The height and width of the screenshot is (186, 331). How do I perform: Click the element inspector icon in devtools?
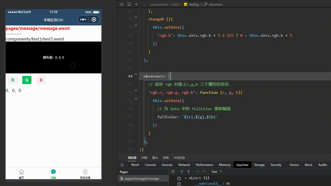click(x=122, y=165)
